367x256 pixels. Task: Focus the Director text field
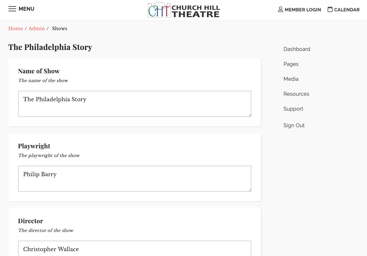click(x=135, y=248)
